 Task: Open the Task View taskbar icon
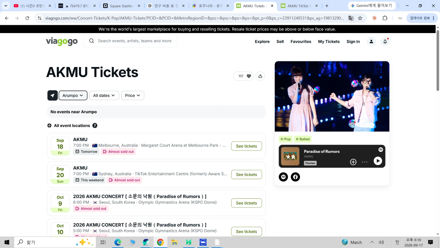tap(103, 242)
